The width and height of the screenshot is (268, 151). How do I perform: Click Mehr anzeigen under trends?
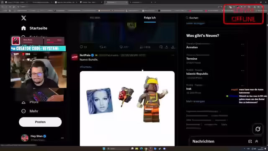(196, 101)
